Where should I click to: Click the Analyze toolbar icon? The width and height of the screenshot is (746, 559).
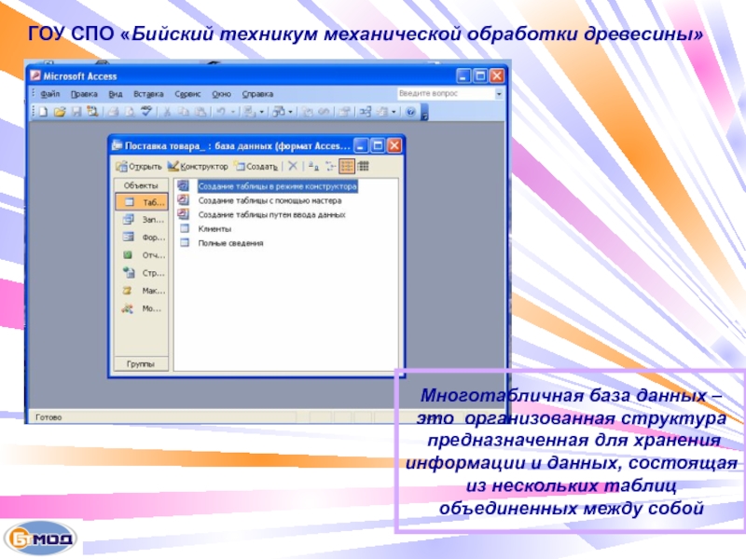(x=278, y=112)
